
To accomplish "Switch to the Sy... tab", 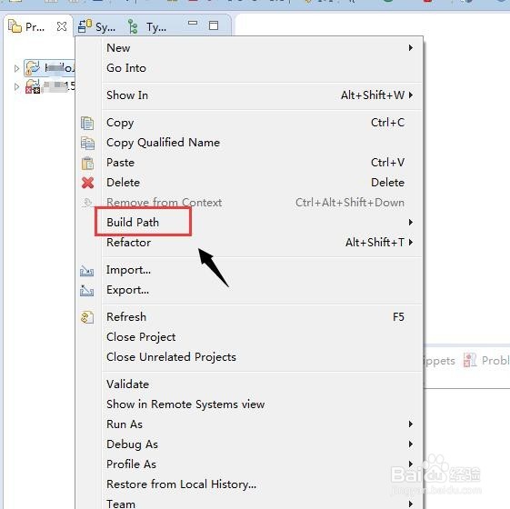I will tap(97, 26).
